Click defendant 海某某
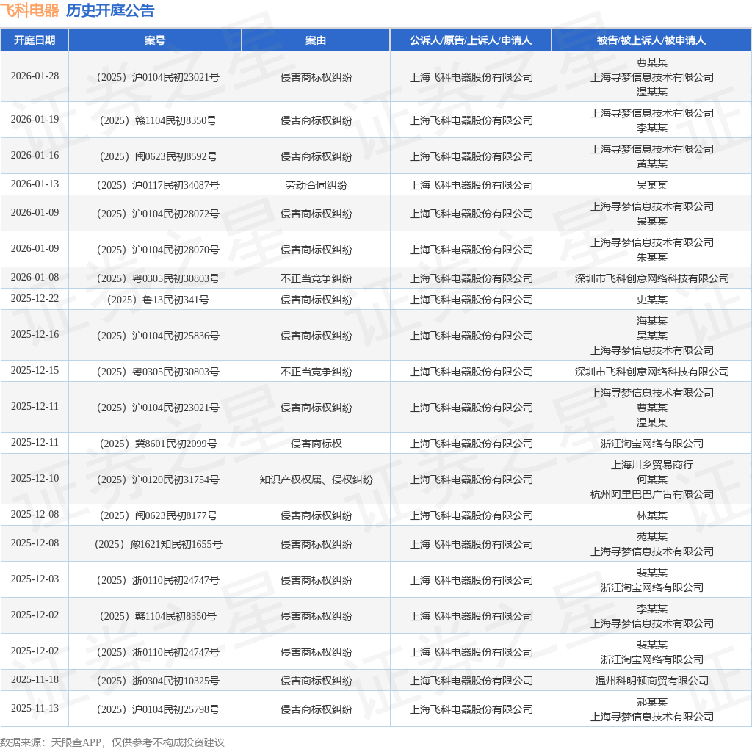The image size is (752, 749). (x=652, y=321)
